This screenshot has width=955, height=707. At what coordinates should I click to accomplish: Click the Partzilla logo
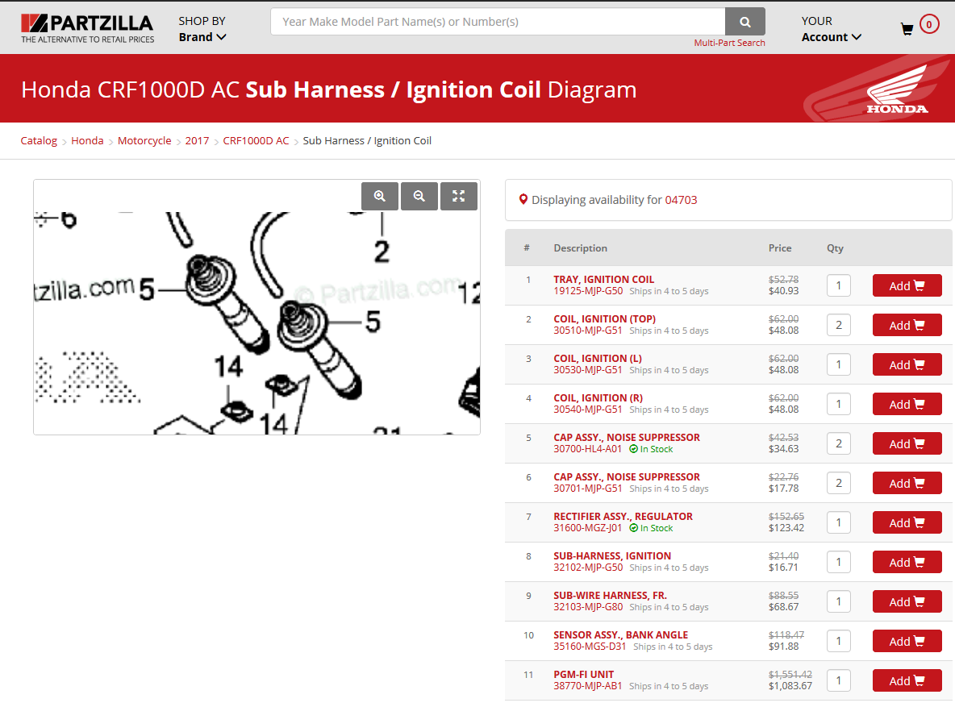tap(87, 27)
